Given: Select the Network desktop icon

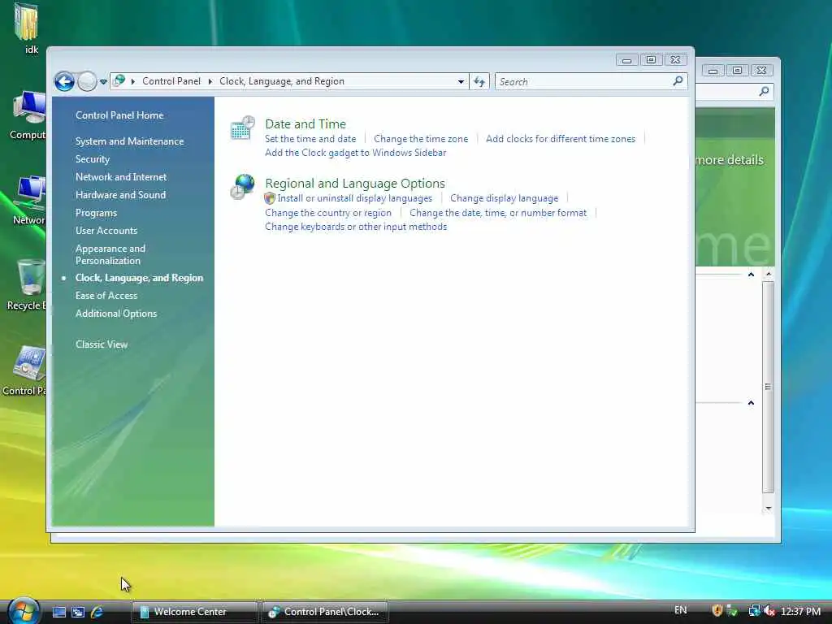Looking at the screenshot, I should pyautogui.click(x=30, y=193).
